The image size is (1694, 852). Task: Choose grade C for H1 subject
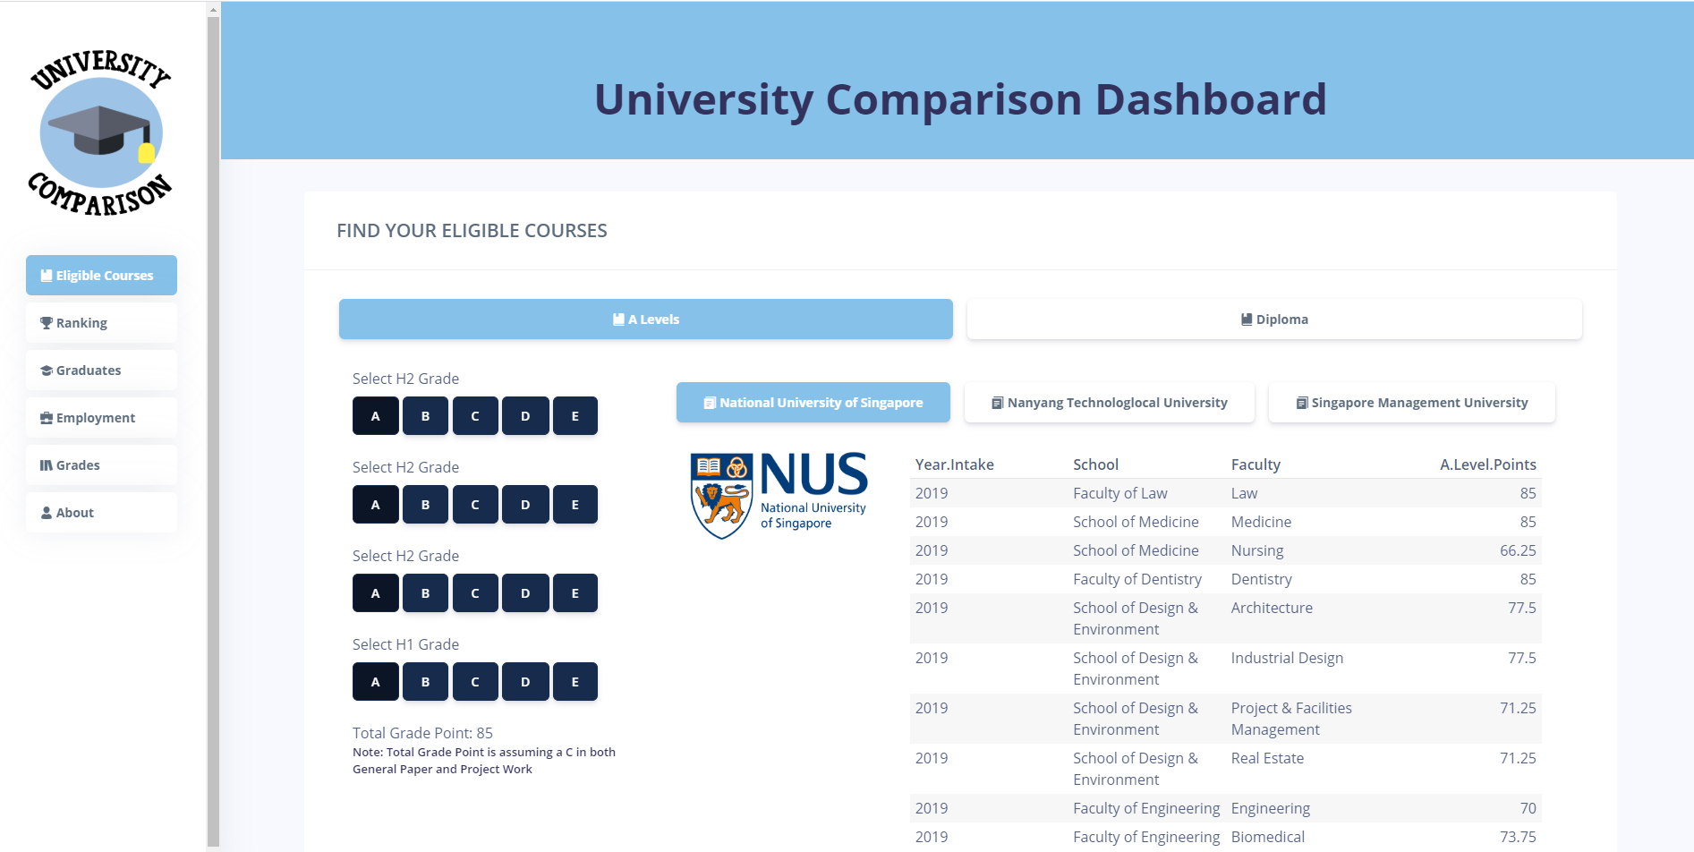pyautogui.click(x=475, y=682)
